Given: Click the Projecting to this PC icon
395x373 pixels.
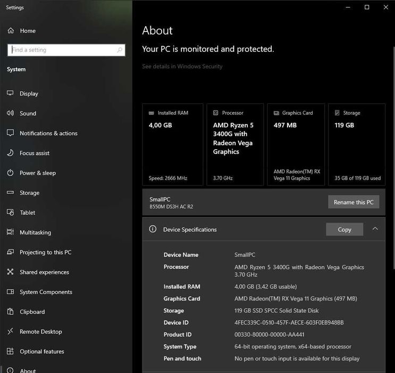Looking at the screenshot, I should [x=10, y=252].
